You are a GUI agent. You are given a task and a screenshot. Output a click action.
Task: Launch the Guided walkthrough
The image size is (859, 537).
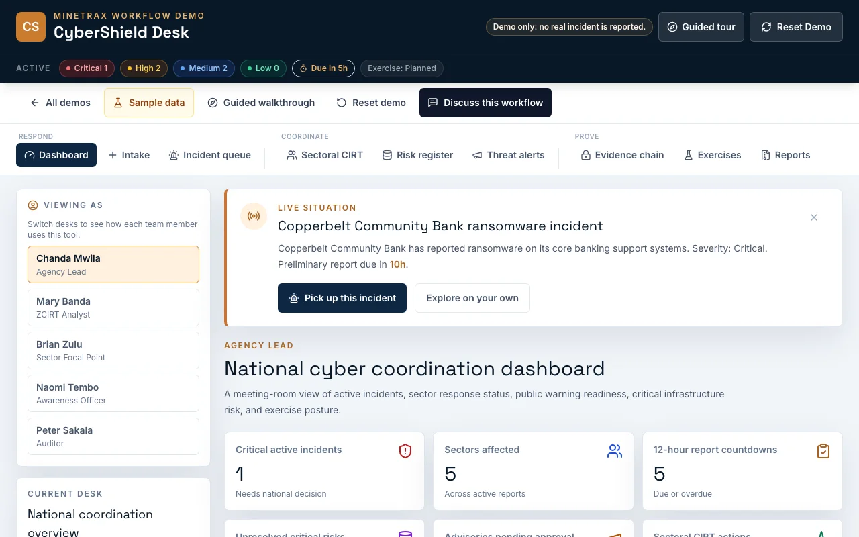261,103
